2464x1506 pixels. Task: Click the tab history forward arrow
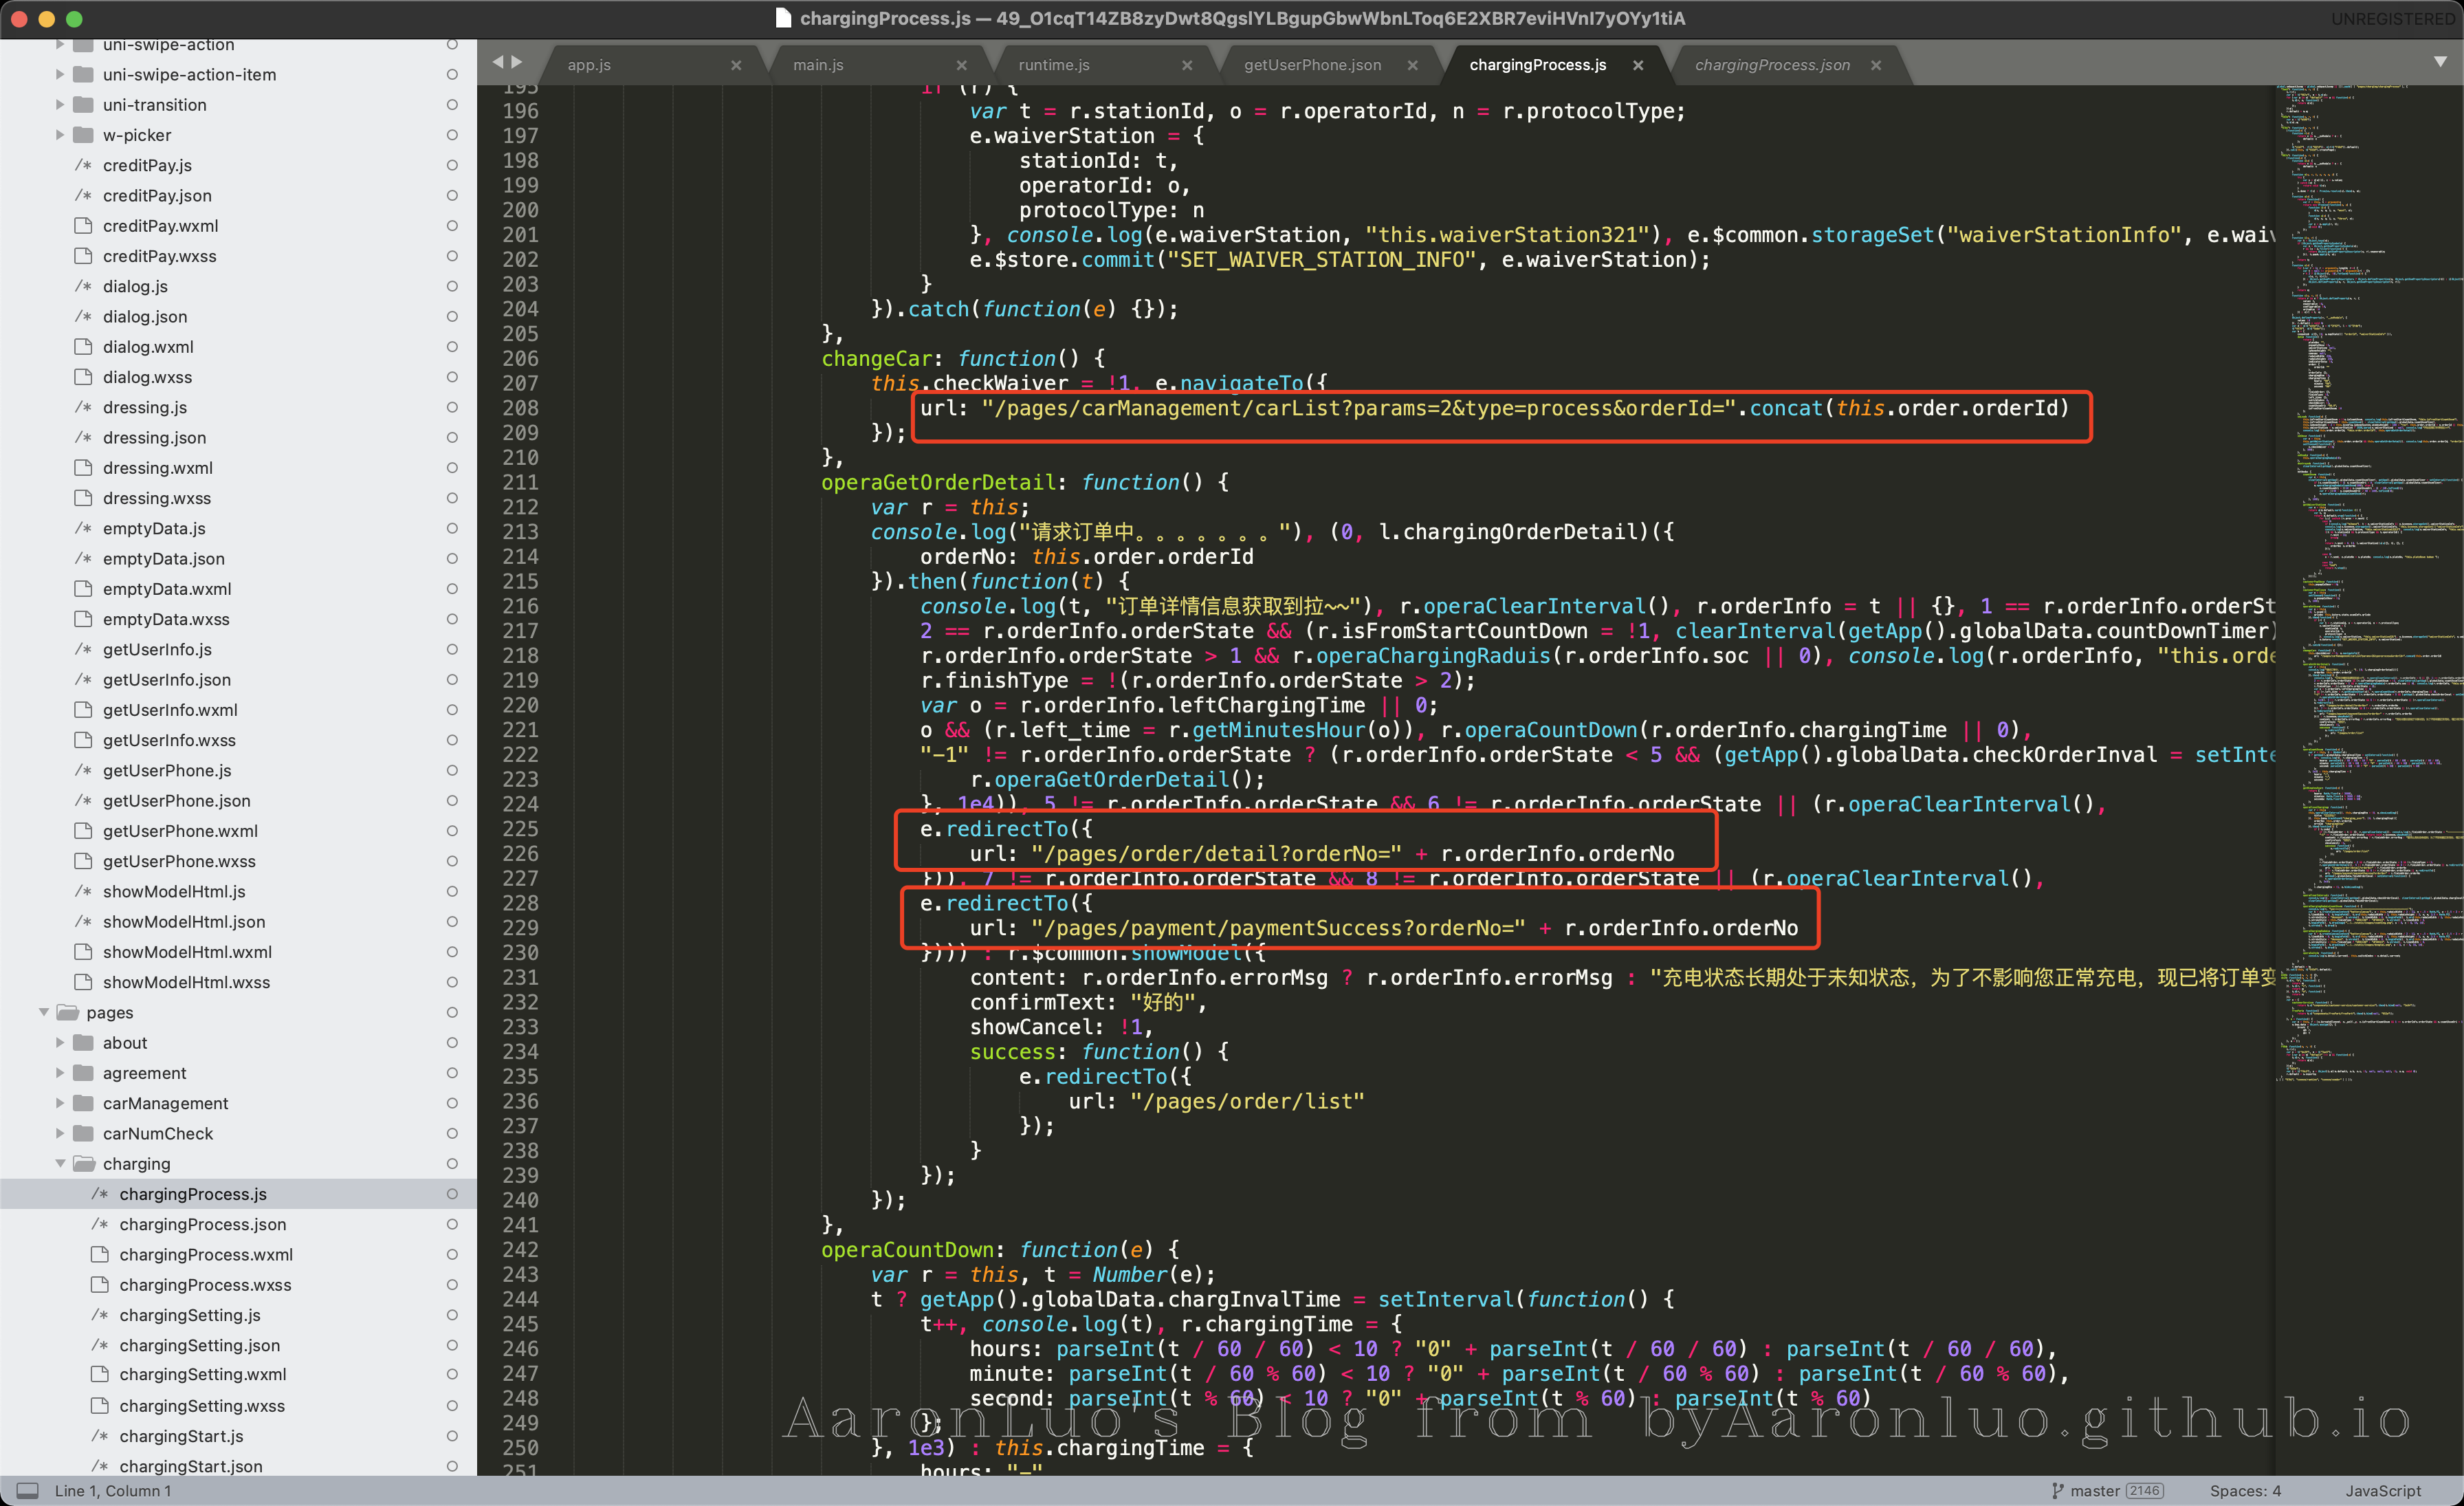tap(517, 62)
